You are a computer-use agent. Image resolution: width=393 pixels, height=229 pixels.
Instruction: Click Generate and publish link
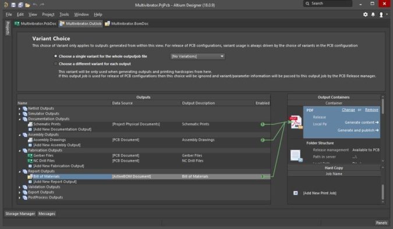coord(358,130)
